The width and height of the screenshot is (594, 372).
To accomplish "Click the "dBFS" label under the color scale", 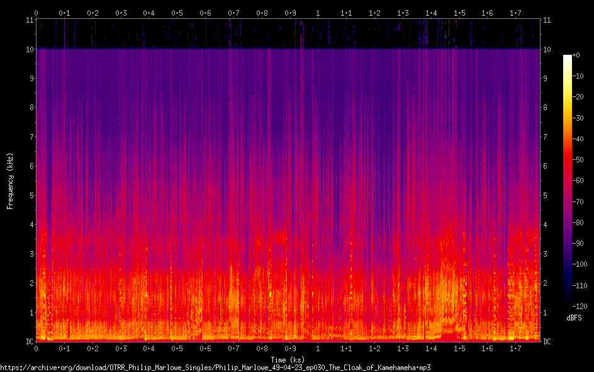I will click(573, 318).
